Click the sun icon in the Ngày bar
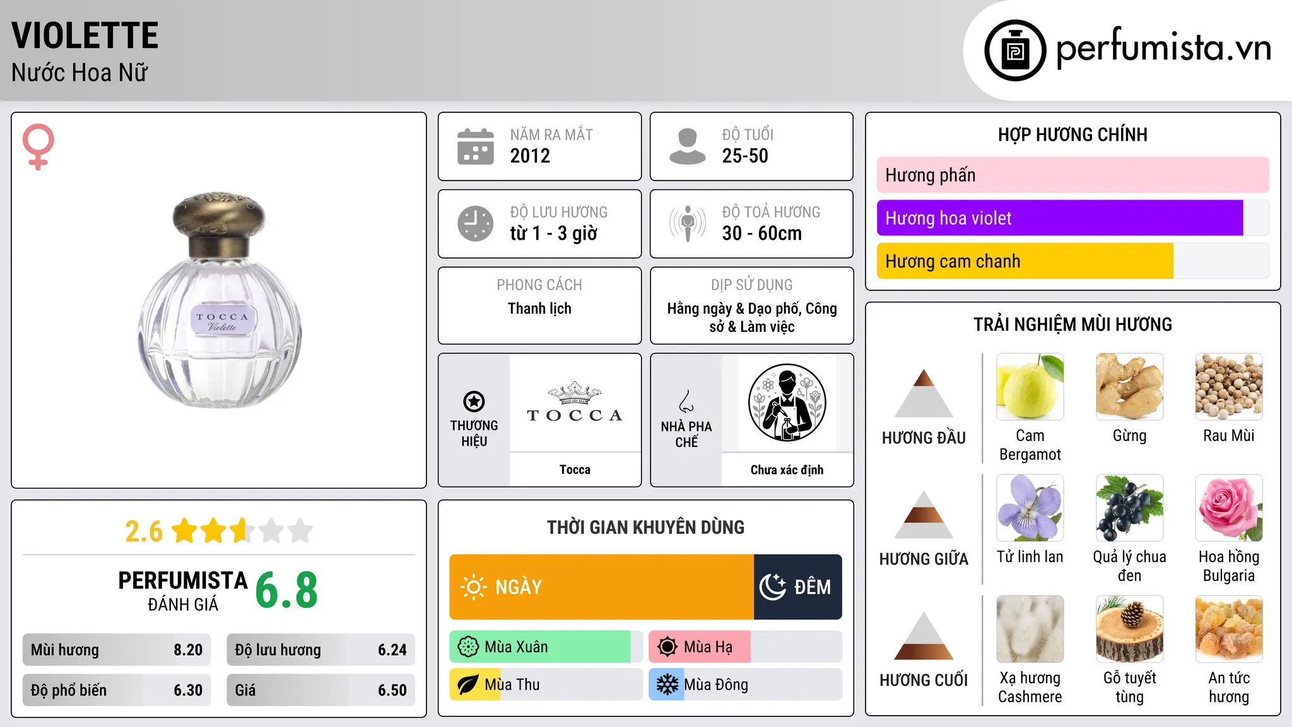1292x727 pixels. [473, 587]
